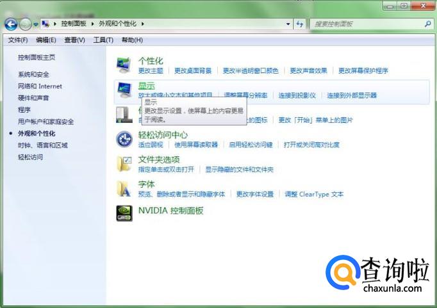Click 预览、删除或者显示和隐藏字体 link
Viewport: 437px width, 308px height.
[x=181, y=194]
